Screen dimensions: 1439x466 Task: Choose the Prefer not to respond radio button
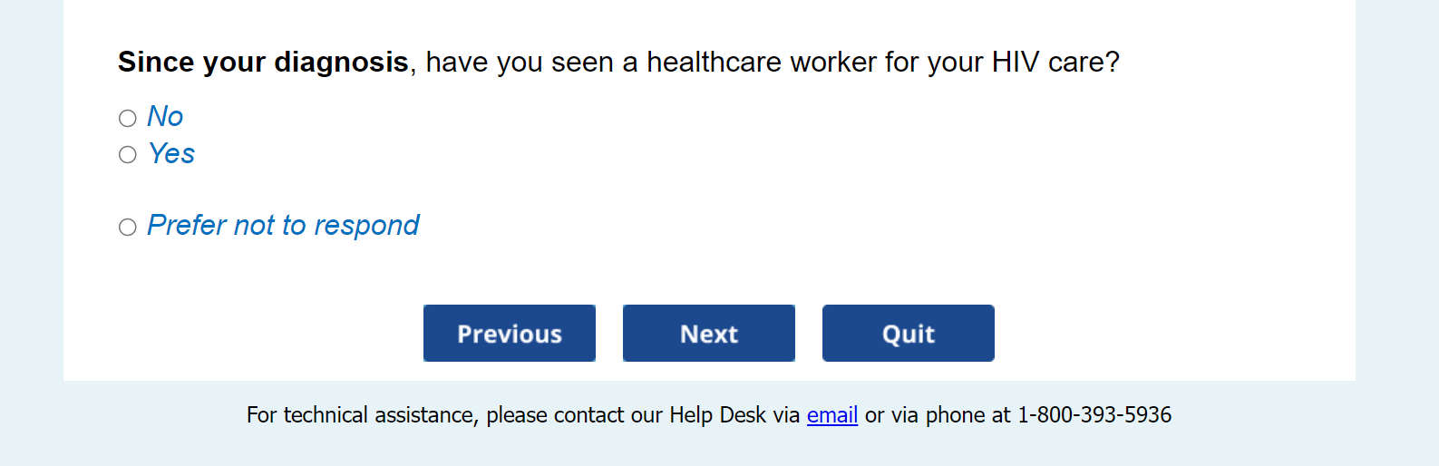pos(128,227)
